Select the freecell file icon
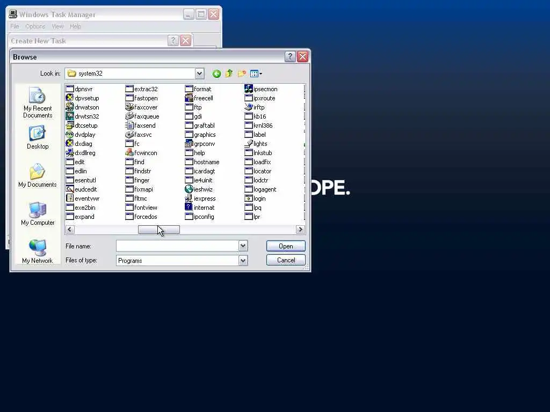 click(189, 98)
